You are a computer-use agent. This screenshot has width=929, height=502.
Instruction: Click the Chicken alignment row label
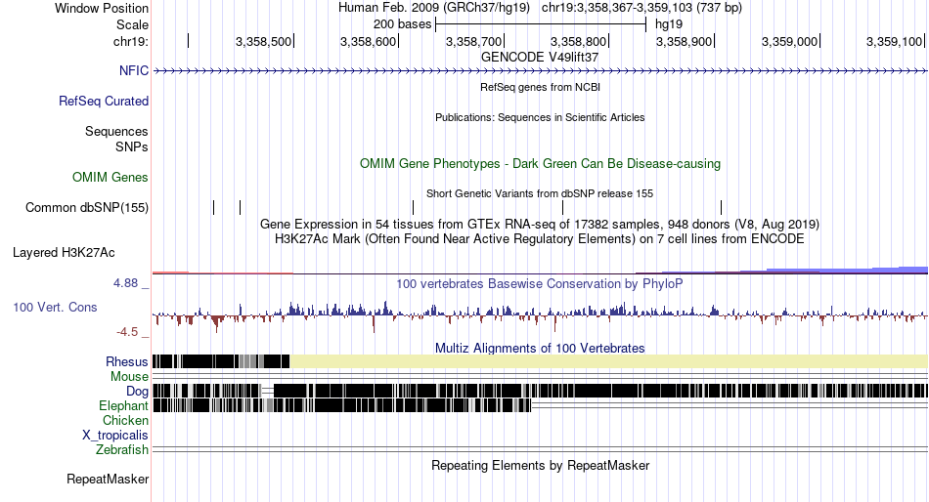pyautogui.click(x=125, y=420)
